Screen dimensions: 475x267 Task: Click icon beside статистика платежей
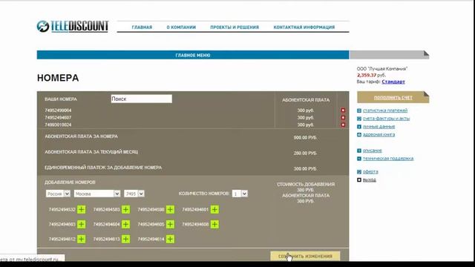click(359, 111)
